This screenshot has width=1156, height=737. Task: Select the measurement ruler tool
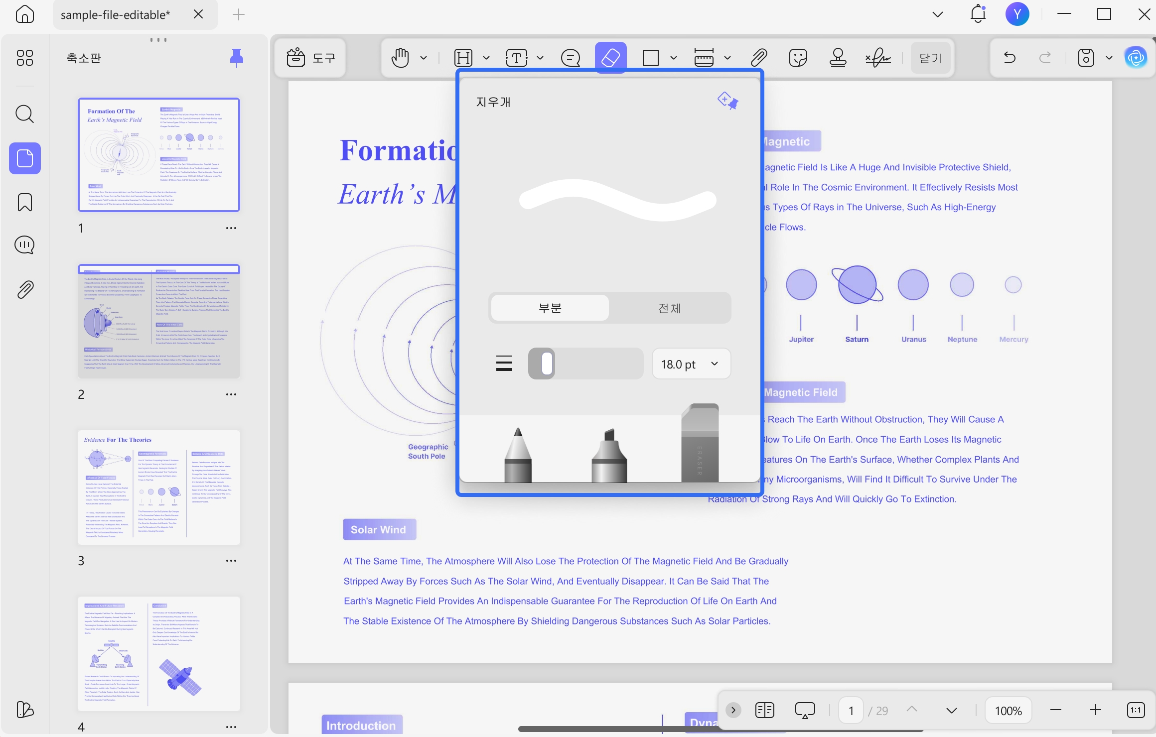click(704, 58)
